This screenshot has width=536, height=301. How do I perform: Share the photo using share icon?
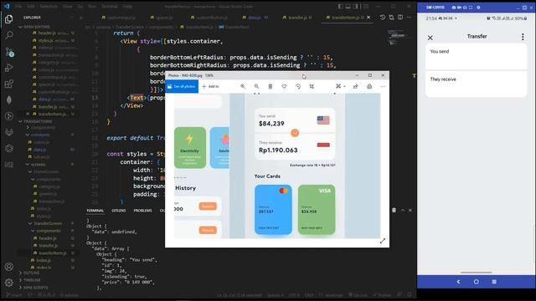coord(355,86)
